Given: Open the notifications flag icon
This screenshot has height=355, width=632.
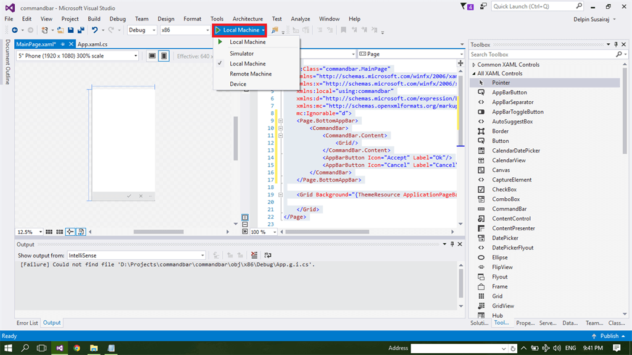Looking at the screenshot, I should pos(464,6).
